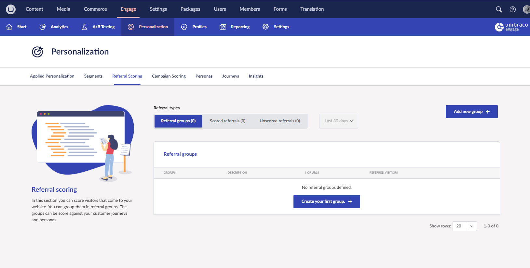Click the REFERRED VISITORS column header
530x268 pixels.
click(384, 173)
